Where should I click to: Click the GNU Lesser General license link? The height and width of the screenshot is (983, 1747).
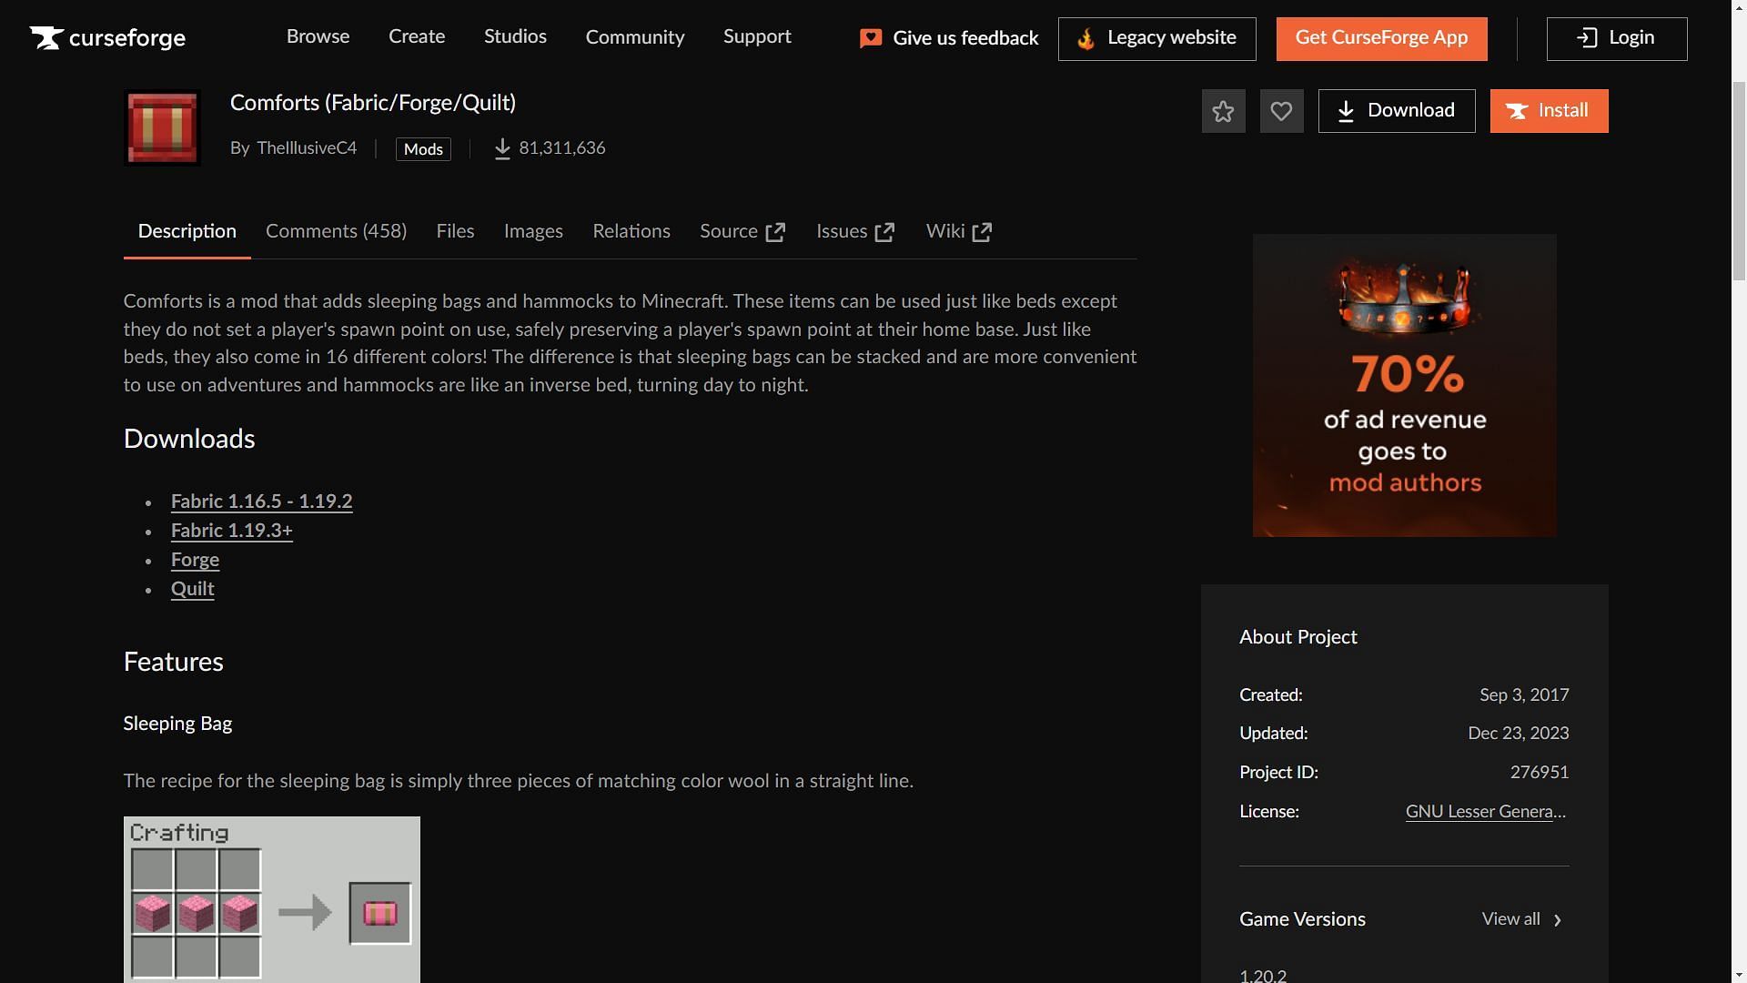[1485, 812]
